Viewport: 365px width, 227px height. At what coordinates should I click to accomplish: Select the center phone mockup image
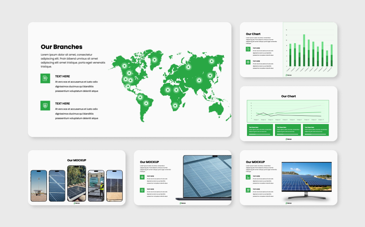[76, 183]
